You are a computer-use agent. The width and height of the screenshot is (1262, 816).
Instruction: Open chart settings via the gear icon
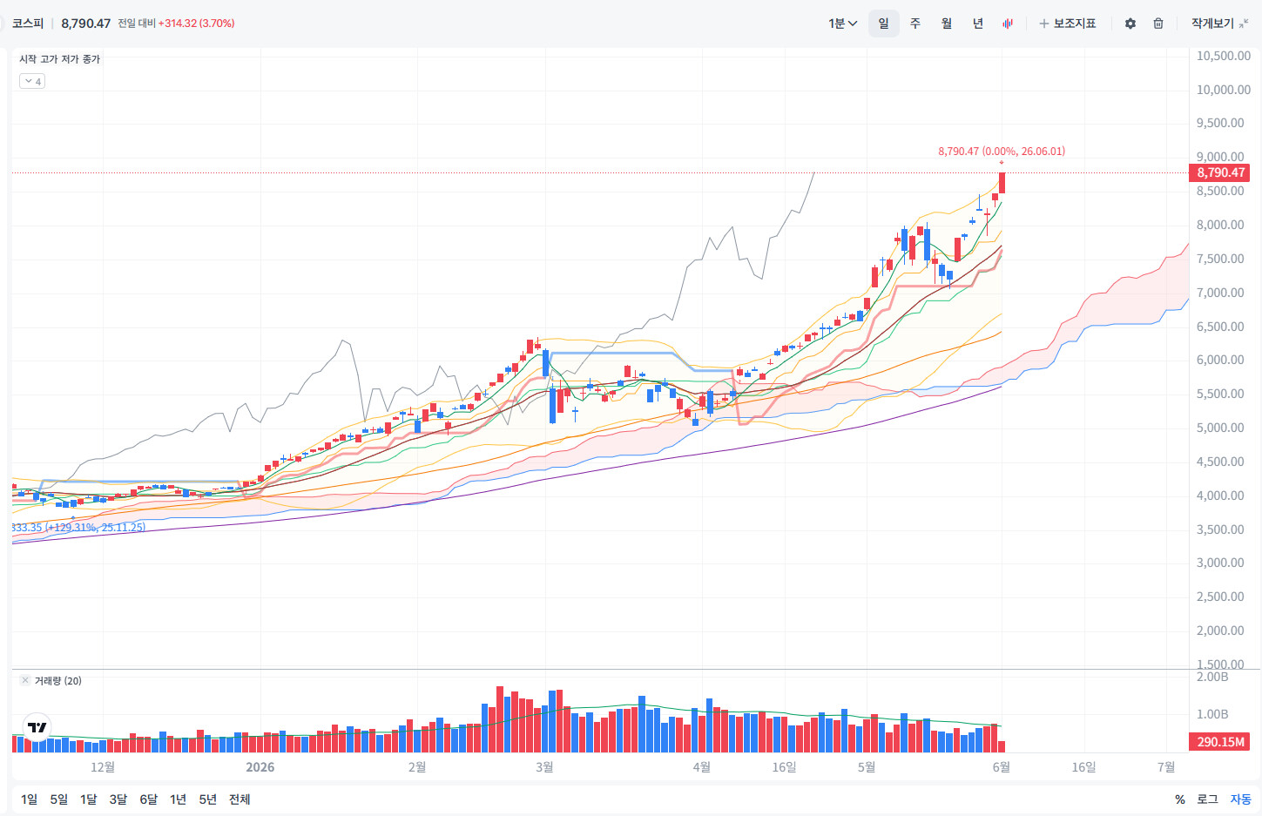(1130, 24)
